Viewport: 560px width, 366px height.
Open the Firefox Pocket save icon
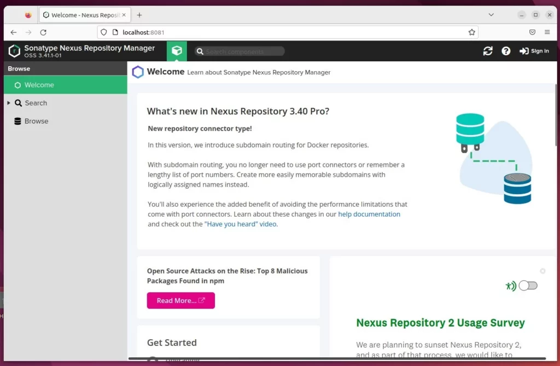(532, 32)
